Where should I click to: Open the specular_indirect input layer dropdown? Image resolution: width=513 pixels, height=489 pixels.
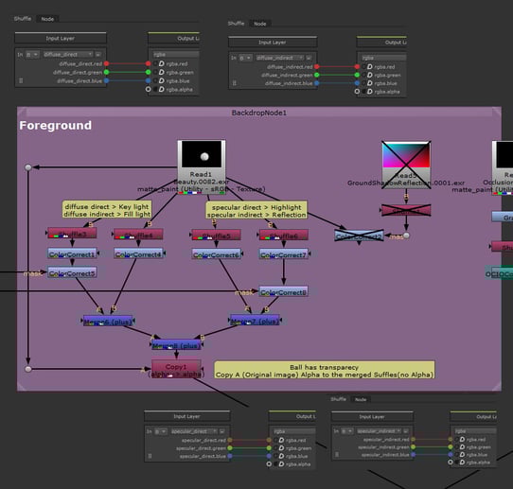[x=379, y=431]
